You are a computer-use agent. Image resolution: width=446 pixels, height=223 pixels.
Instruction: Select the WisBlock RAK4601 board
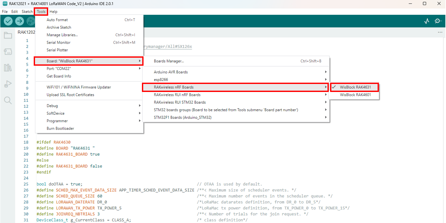click(x=354, y=95)
